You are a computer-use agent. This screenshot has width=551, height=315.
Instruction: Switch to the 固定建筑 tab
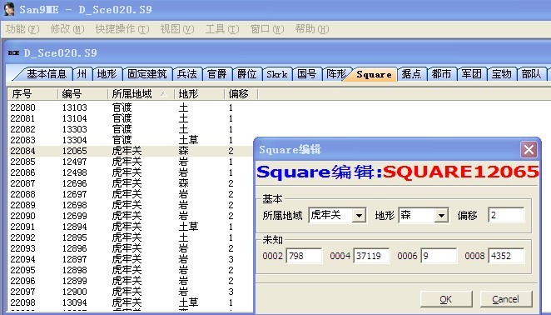pos(146,74)
